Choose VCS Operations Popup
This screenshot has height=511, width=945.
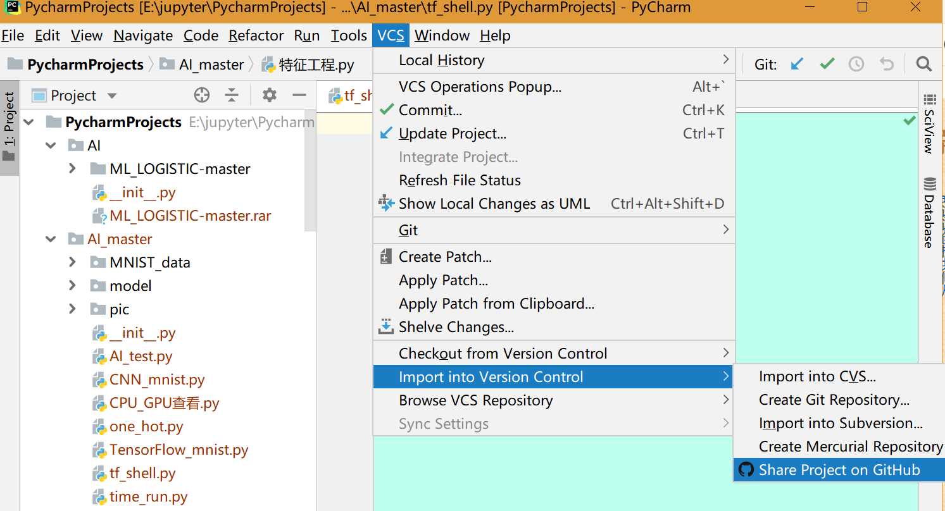pyautogui.click(x=554, y=87)
